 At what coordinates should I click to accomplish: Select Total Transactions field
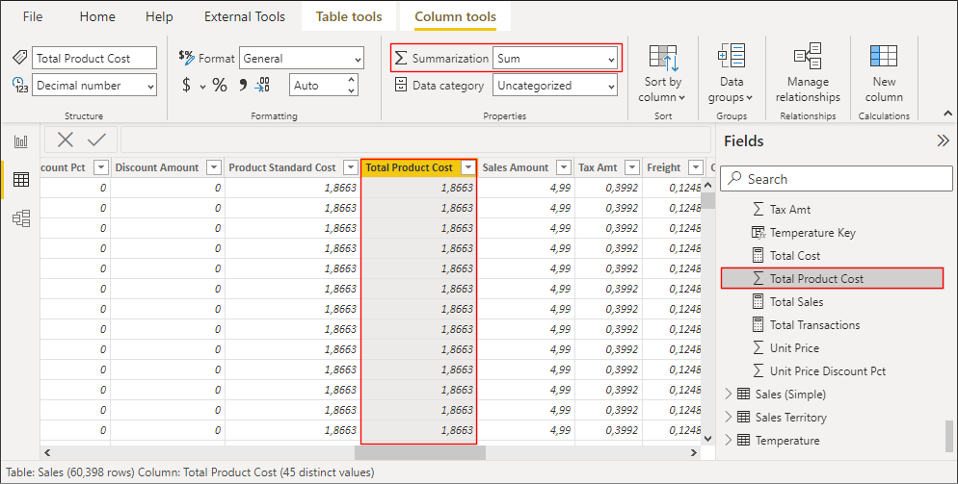pos(814,324)
